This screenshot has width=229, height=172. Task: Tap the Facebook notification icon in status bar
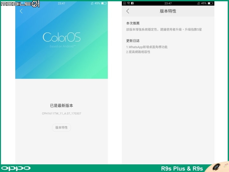tap(132, 3)
